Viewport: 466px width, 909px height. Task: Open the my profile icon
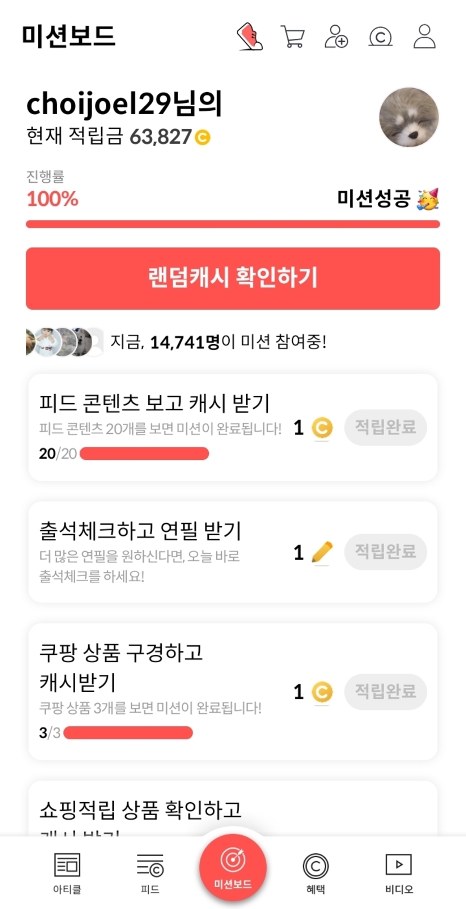click(424, 37)
